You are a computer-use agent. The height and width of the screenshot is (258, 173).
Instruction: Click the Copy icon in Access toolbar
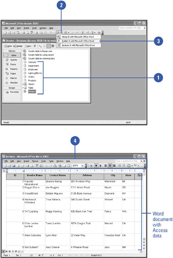pyautogui.click(x=42, y=33)
